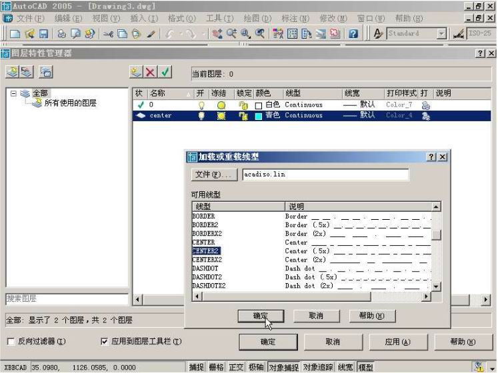Click the Text style icon beside Standard
This screenshot has width=498, height=373.
click(378, 33)
